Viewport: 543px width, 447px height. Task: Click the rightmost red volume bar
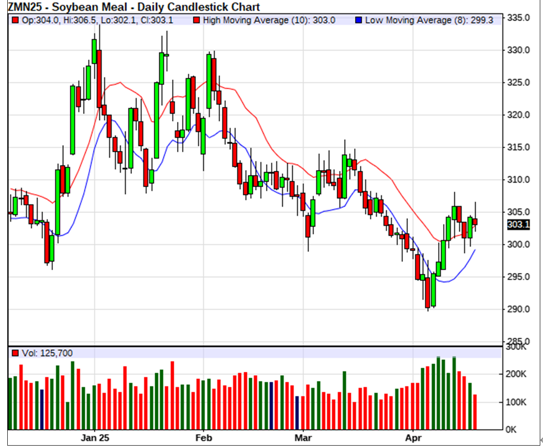(x=475, y=412)
